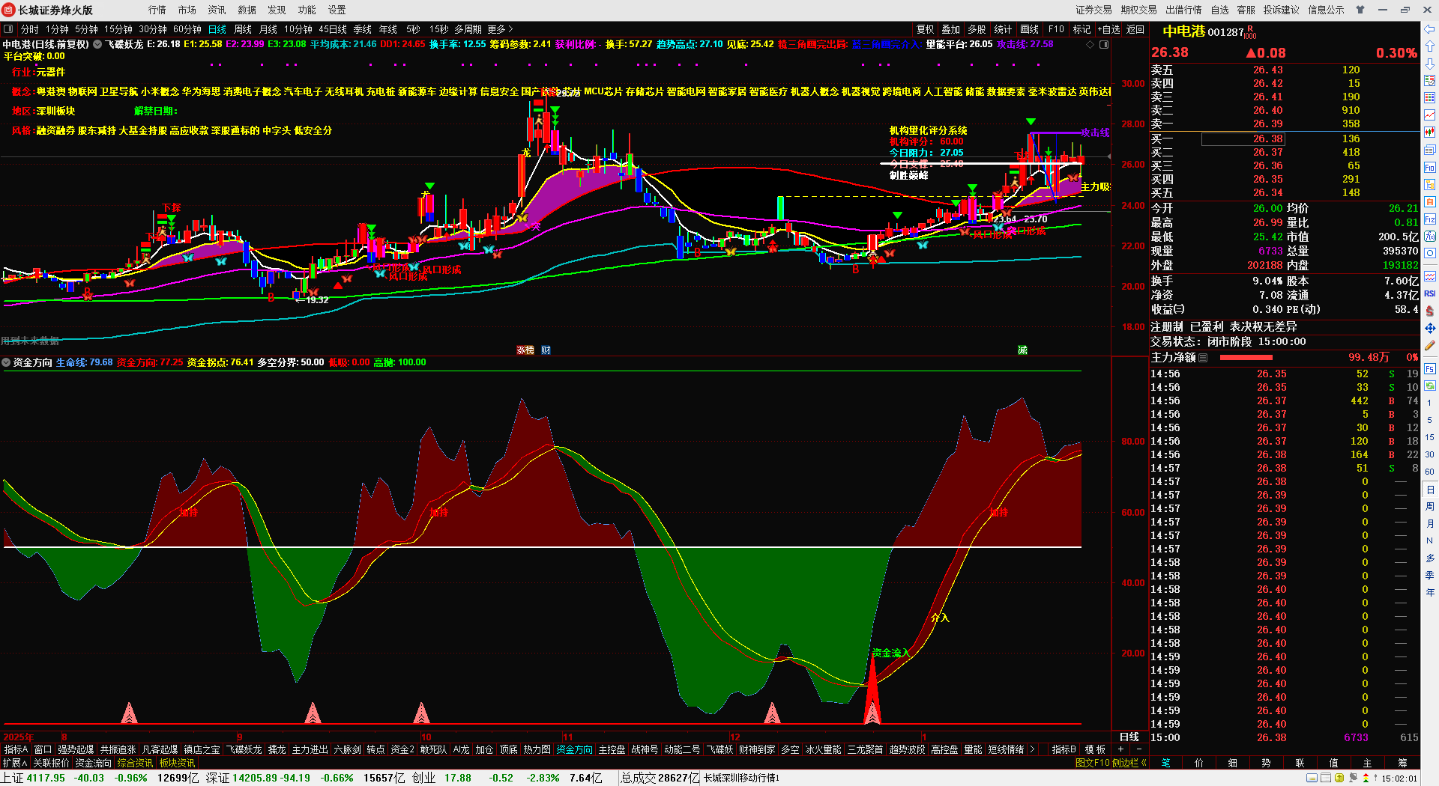The image size is (1439, 786).
Task: Switch to the 热力图 indicator tab
Action: (x=537, y=749)
